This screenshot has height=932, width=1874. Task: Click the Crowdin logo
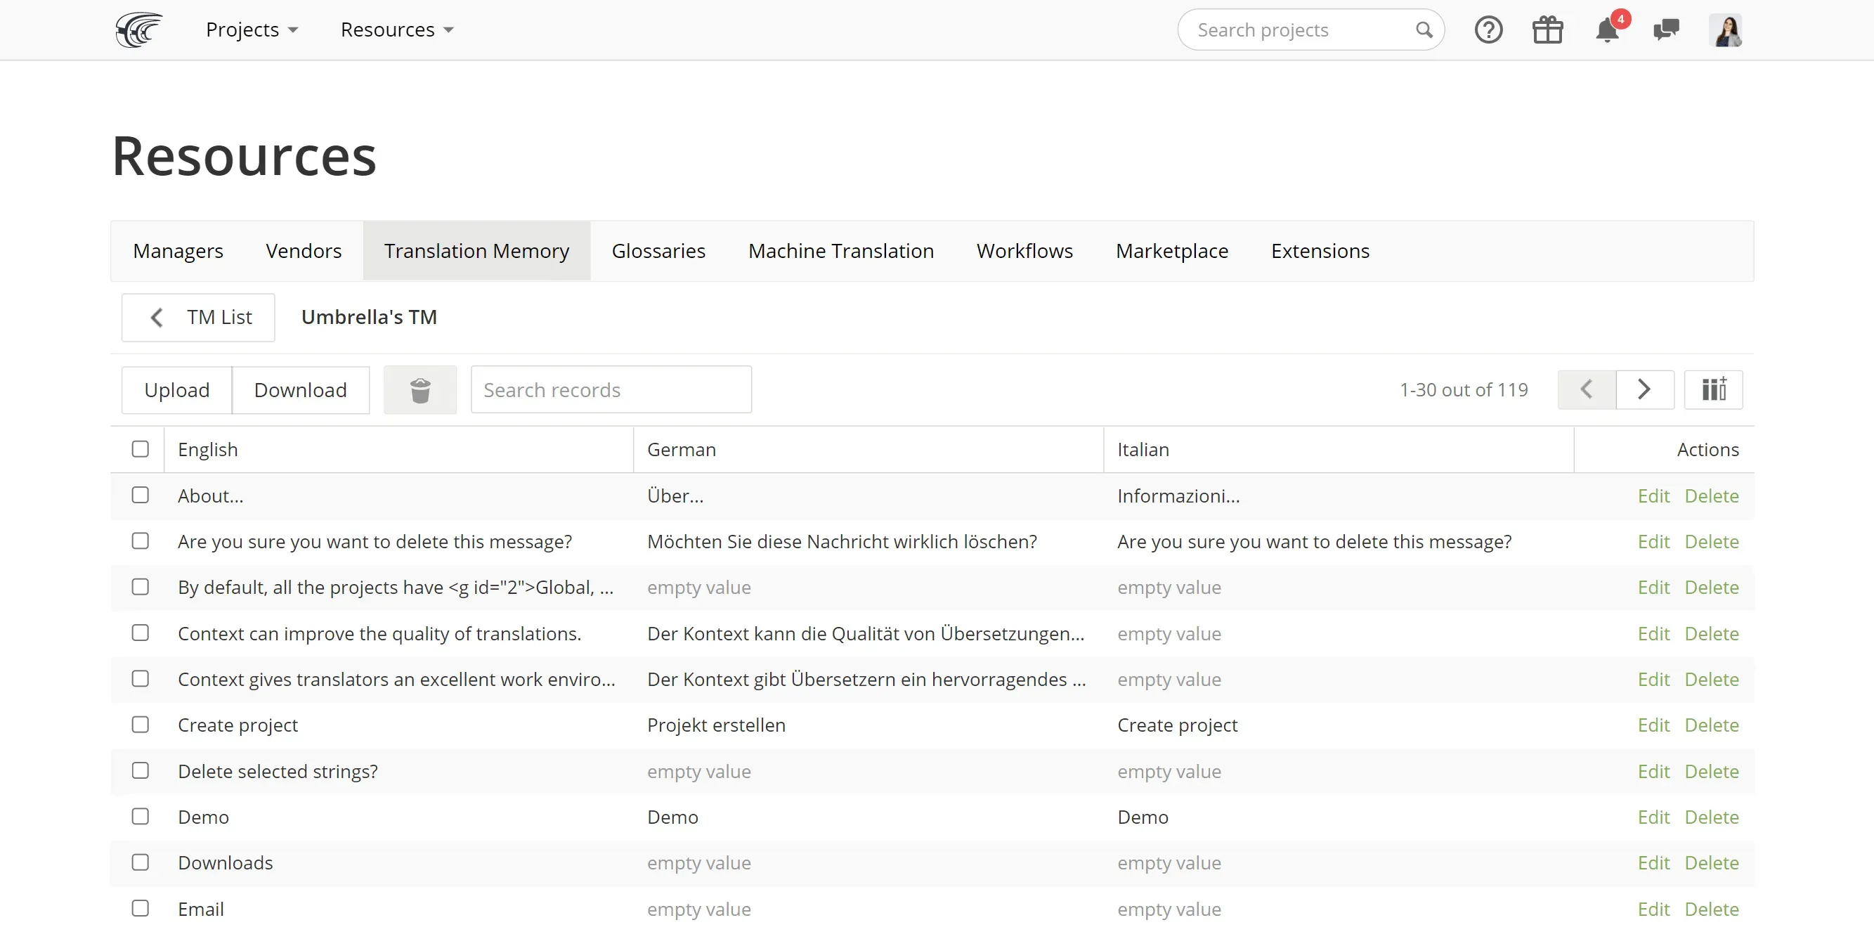click(x=138, y=29)
